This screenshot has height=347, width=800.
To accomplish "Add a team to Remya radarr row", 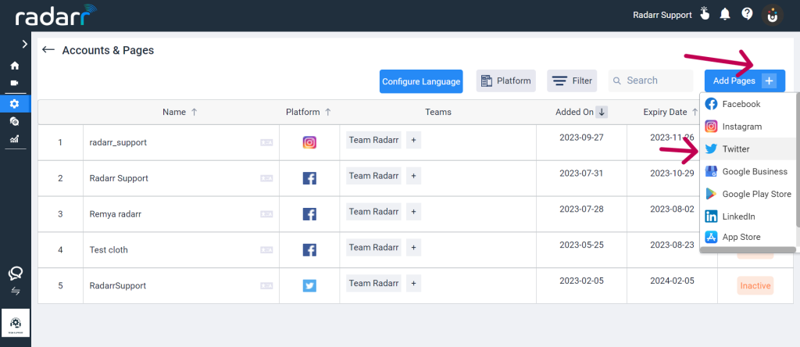I will click(413, 211).
